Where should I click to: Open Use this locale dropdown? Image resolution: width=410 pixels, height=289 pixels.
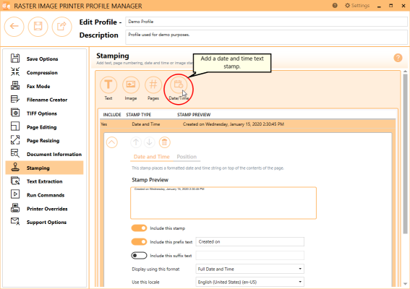click(249, 282)
